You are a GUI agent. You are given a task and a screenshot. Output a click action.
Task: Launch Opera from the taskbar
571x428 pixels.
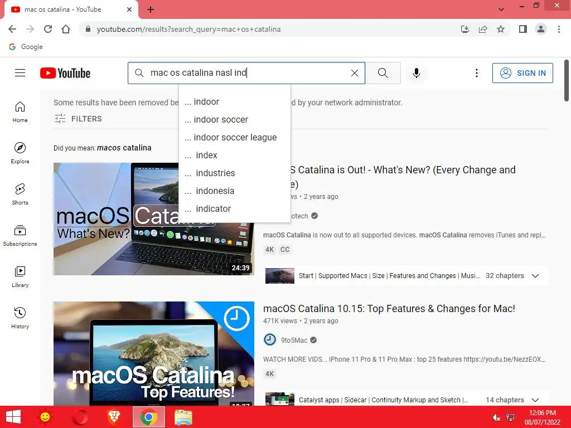click(x=80, y=417)
